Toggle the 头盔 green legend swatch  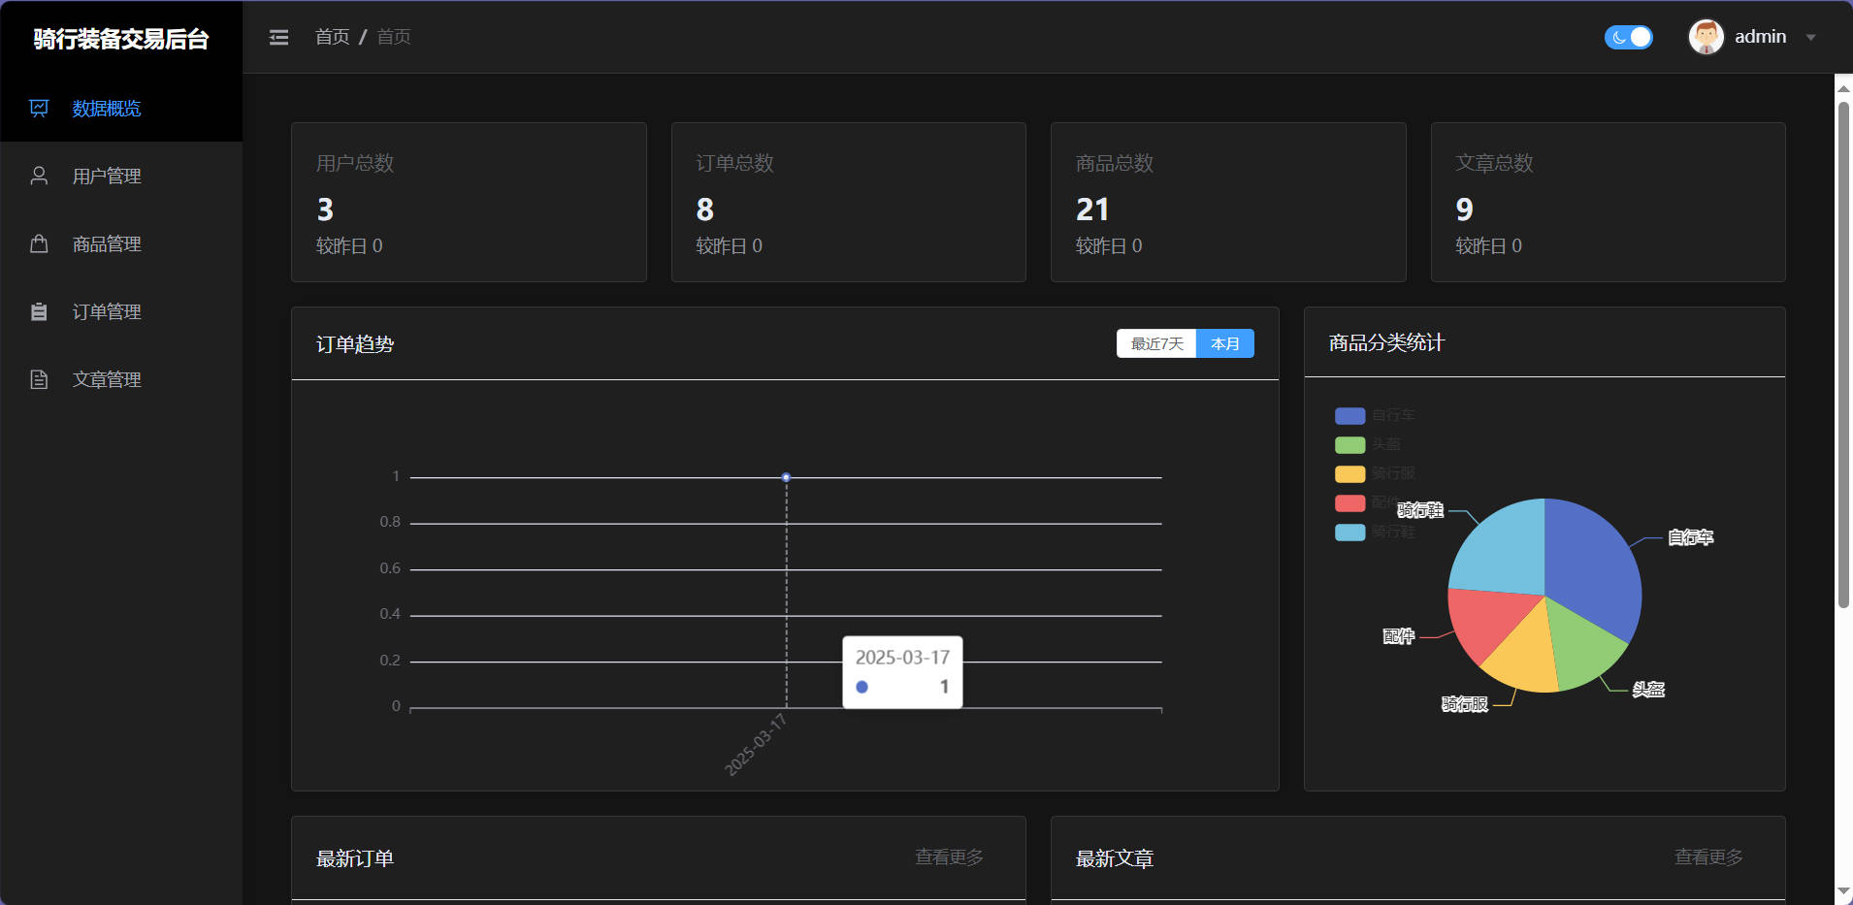(1349, 444)
